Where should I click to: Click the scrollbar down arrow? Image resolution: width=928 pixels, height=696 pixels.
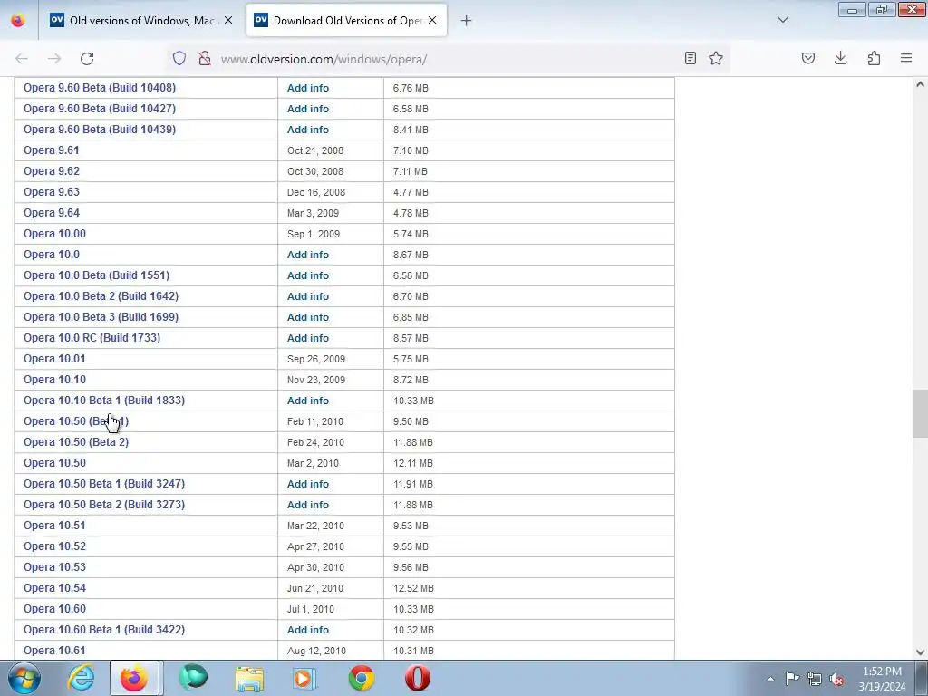(920, 652)
